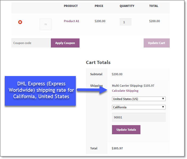Click the subtotal value $200.00 in Cart Totals

tap(117, 74)
